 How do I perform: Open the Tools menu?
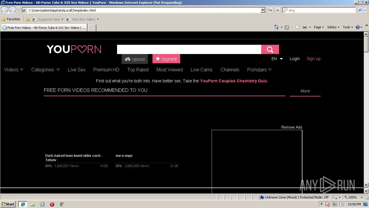348,27
